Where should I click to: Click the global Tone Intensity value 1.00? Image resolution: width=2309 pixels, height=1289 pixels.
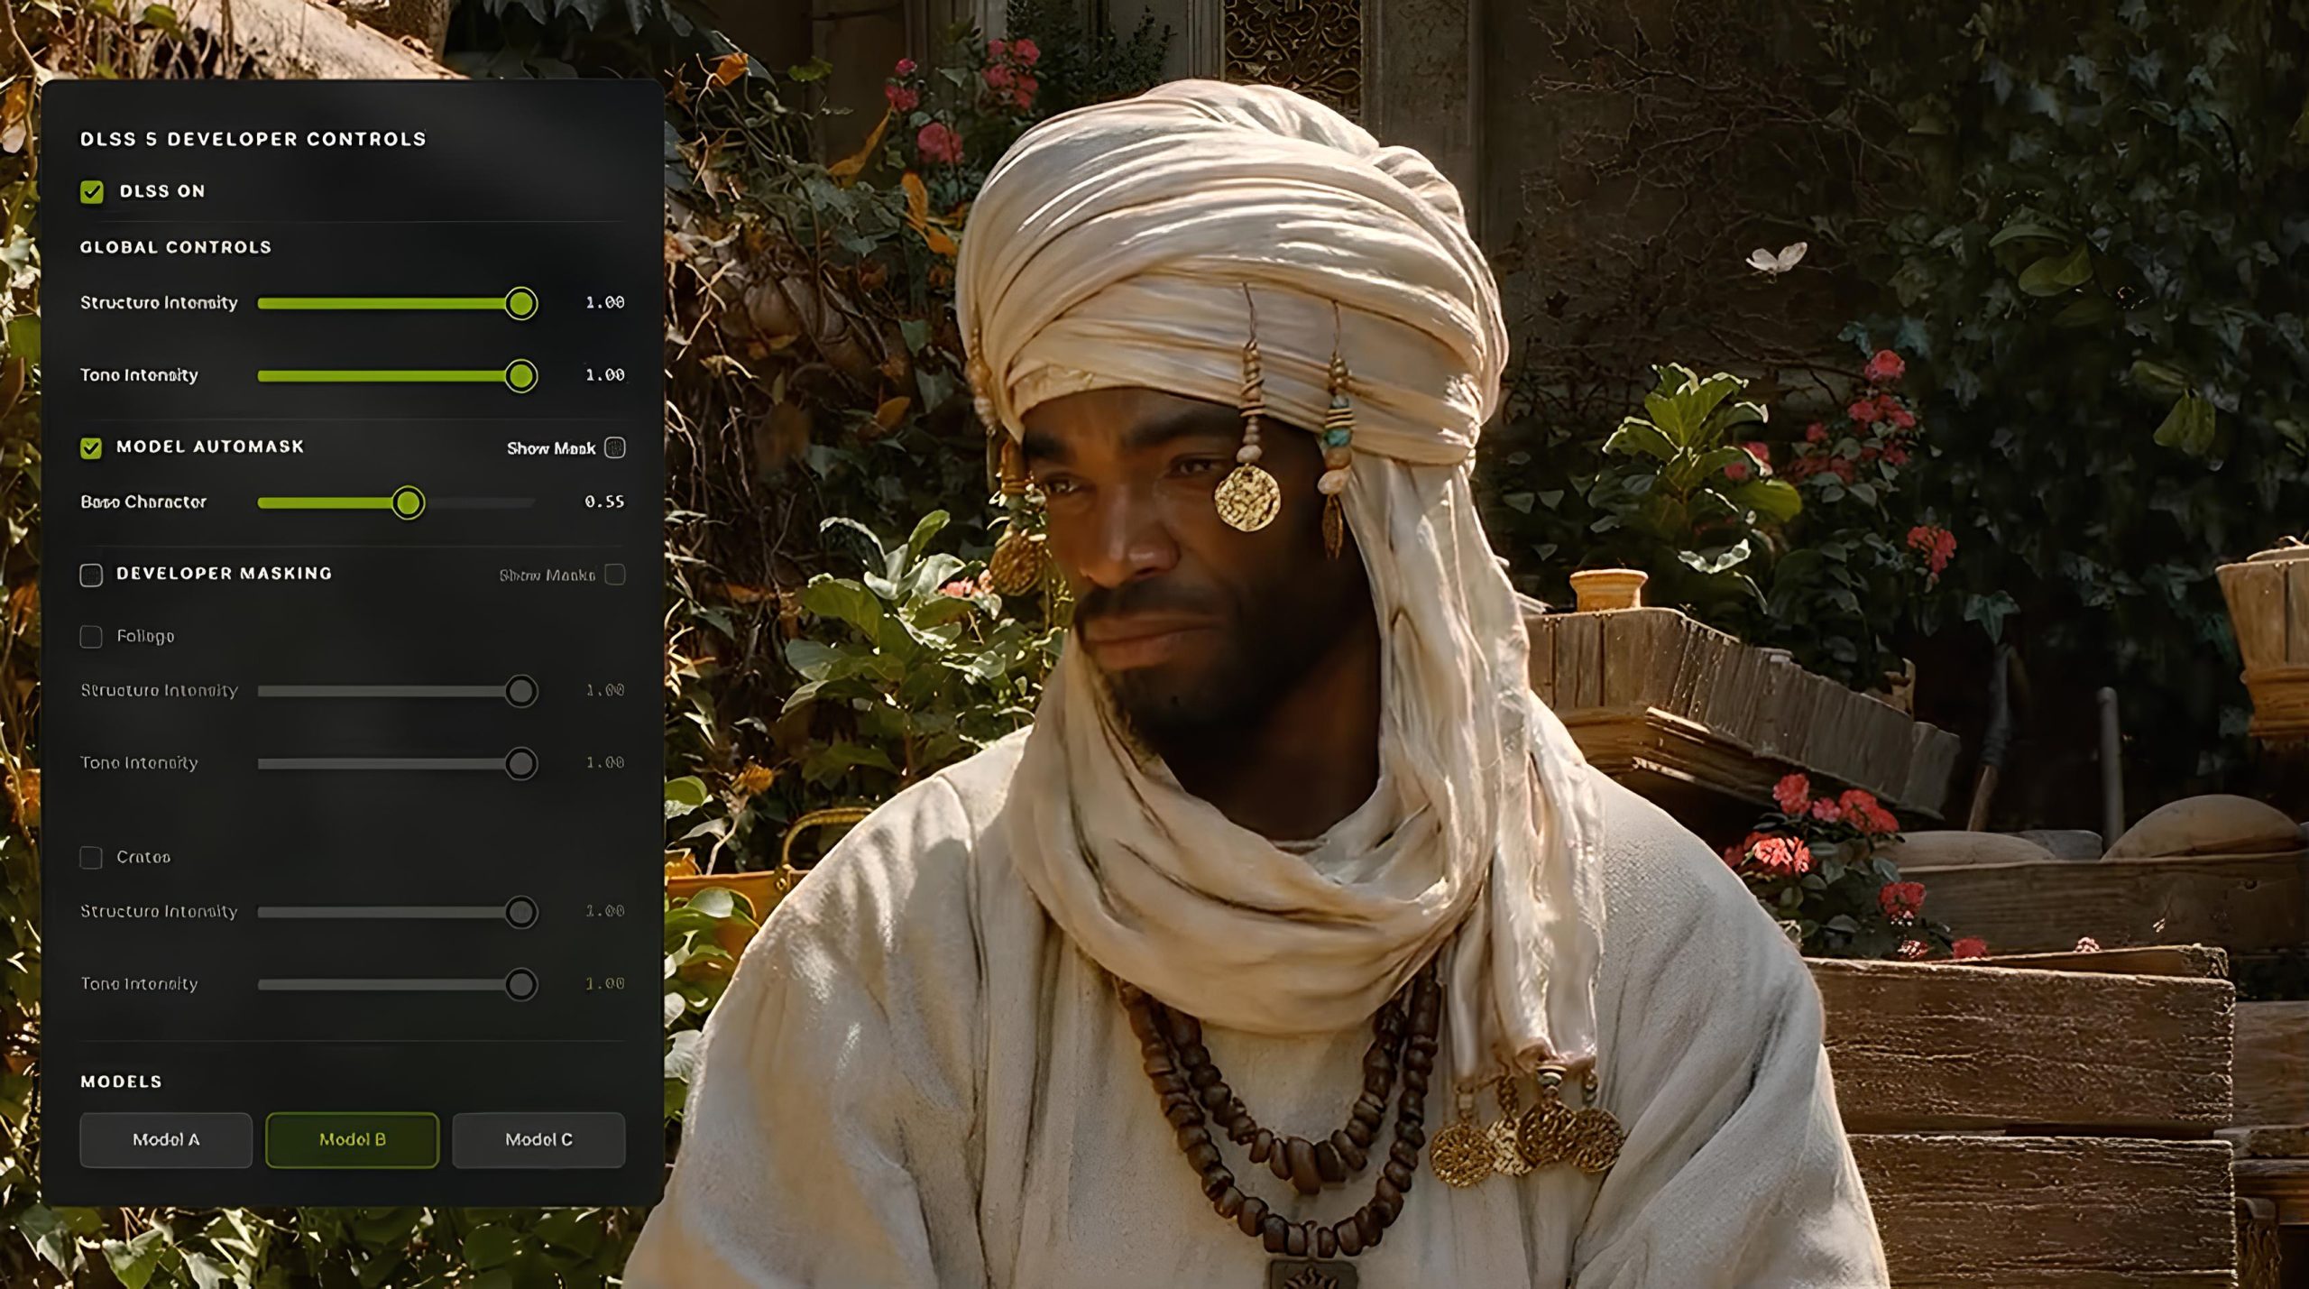coord(604,374)
